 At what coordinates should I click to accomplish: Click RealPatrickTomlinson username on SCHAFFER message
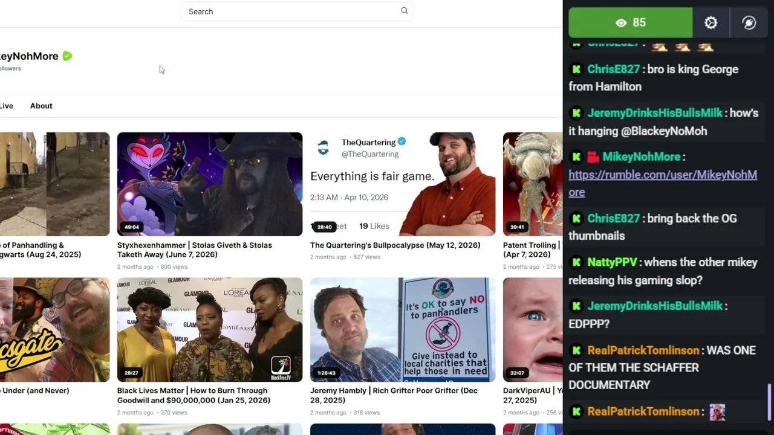[x=643, y=350]
